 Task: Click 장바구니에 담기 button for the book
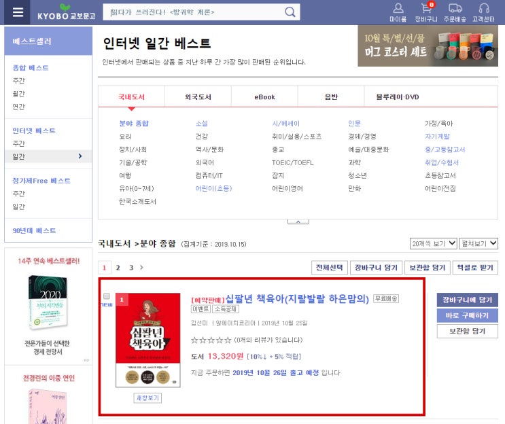tap(468, 300)
